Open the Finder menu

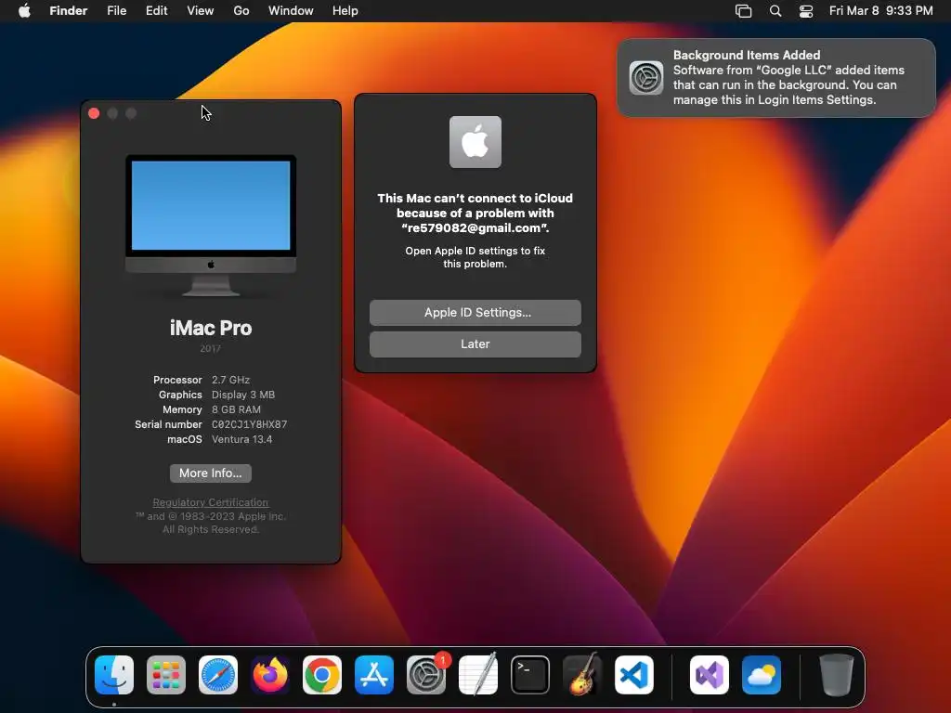[69, 11]
